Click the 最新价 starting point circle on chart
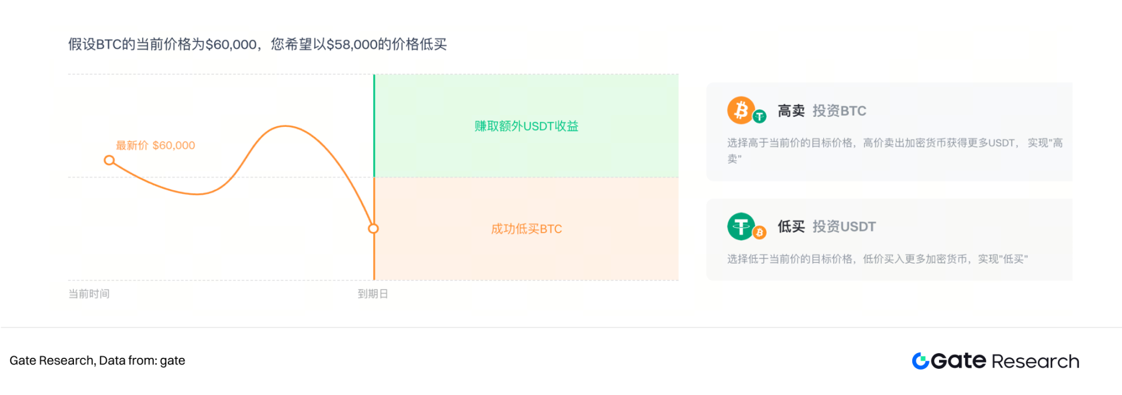1122x395 pixels. (x=109, y=160)
